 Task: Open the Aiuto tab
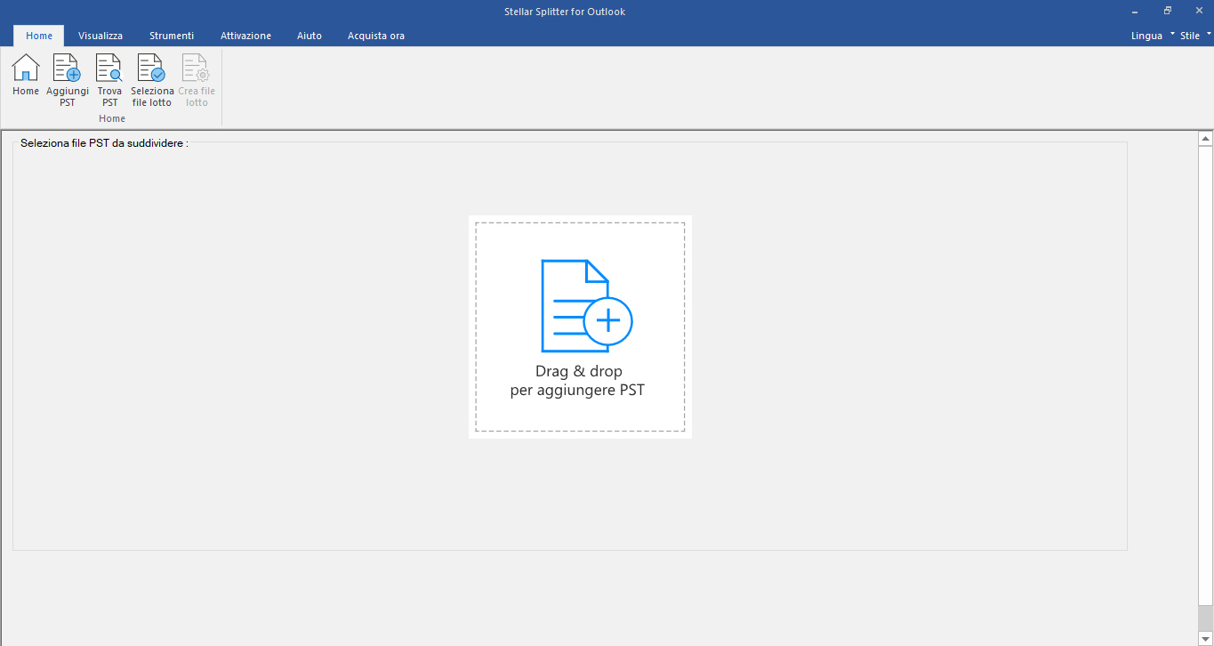point(310,36)
